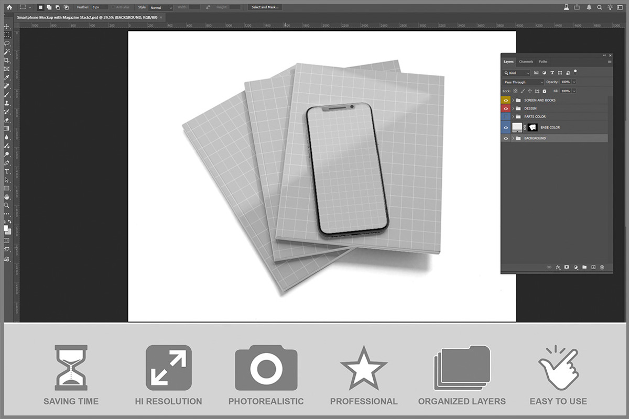629x419 pixels.
Task: Click Subtract from selection mode icon
Action: (57, 7)
